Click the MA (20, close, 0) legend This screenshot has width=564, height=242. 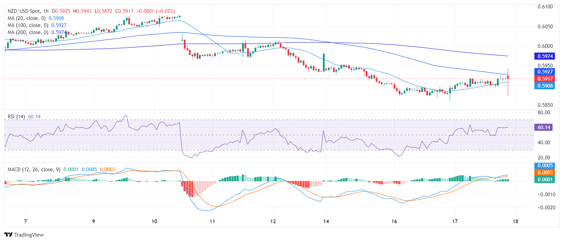click(x=27, y=18)
